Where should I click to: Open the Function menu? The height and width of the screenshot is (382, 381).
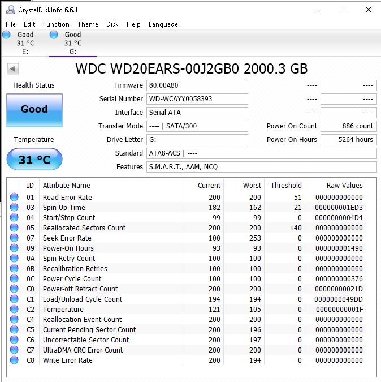pos(56,24)
